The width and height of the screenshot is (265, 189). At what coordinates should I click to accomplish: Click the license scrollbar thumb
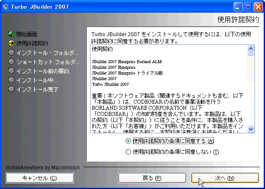251,54
